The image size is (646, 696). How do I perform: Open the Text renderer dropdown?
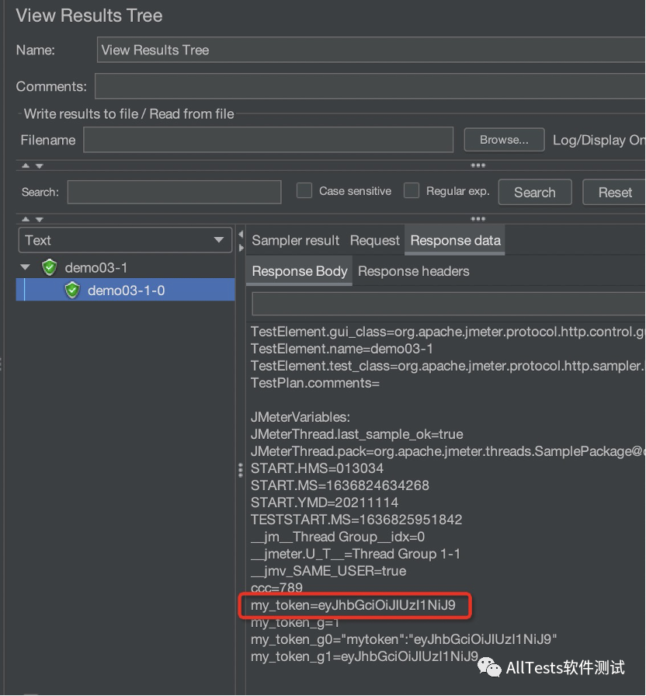point(125,240)
